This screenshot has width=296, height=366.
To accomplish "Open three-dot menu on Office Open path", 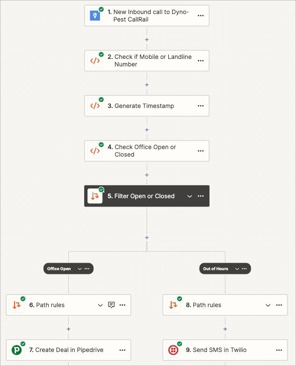I will (87, 269).
